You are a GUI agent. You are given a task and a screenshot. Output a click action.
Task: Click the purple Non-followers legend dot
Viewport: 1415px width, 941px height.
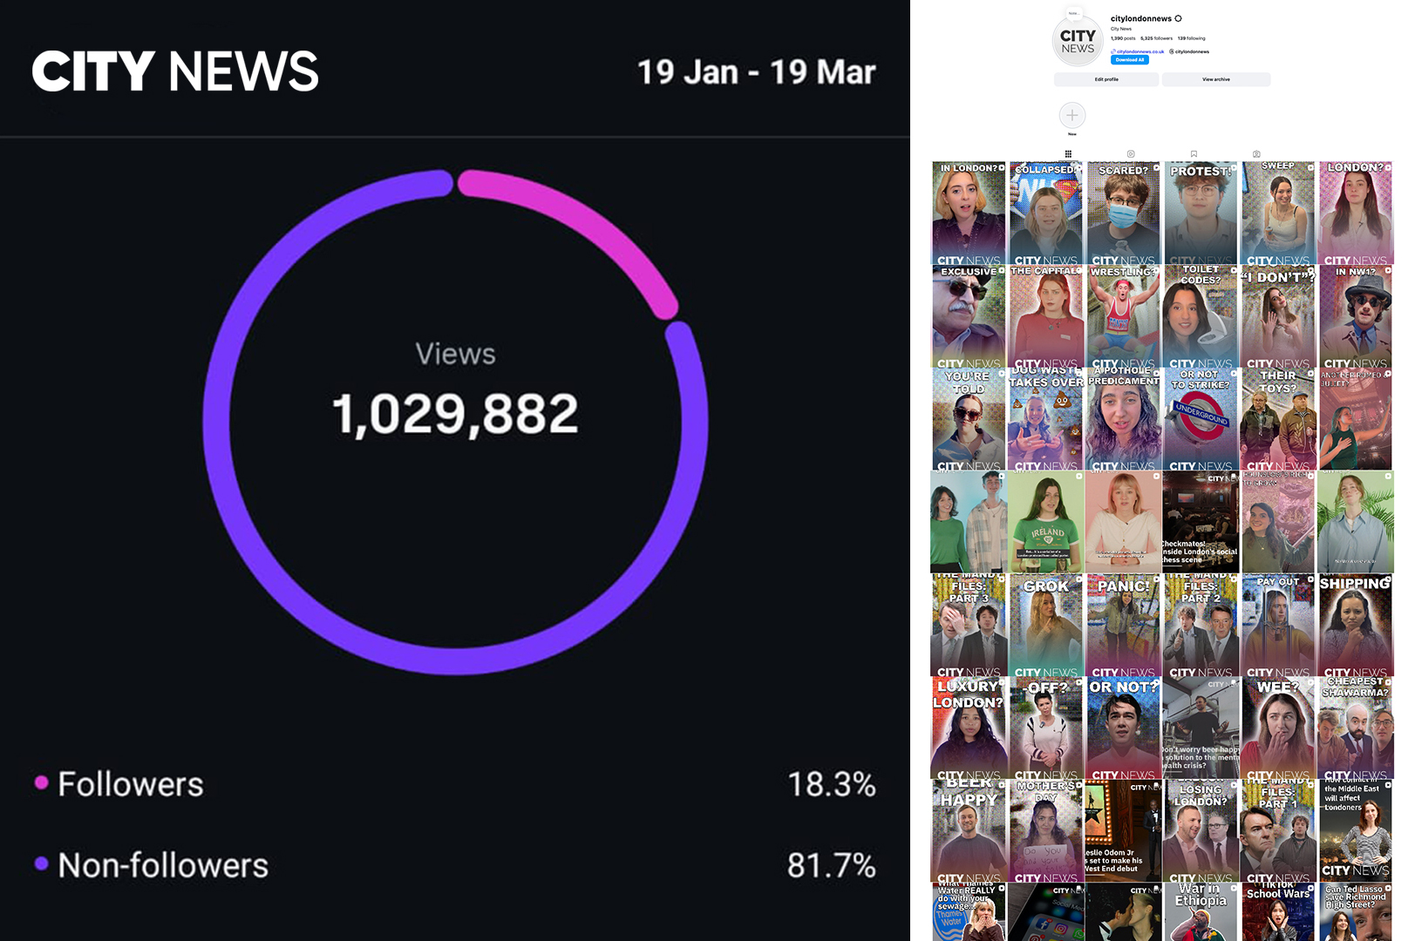click(x=41, y=864)
